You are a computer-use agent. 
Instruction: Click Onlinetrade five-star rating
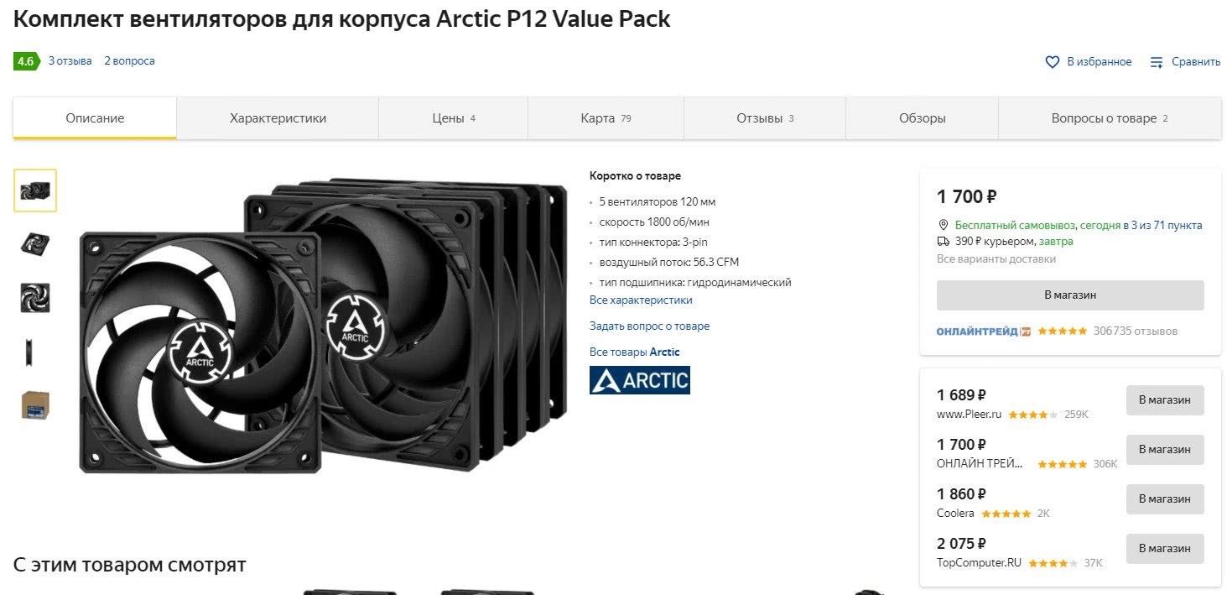coord(1062,331)
